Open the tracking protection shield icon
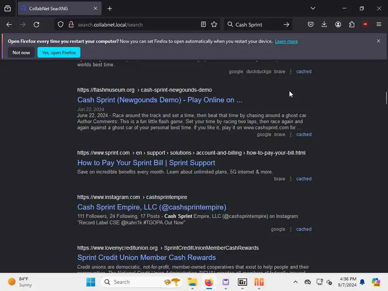Image resolution: width=388 pixels, height=291 pixels. (x=61, y=25)
